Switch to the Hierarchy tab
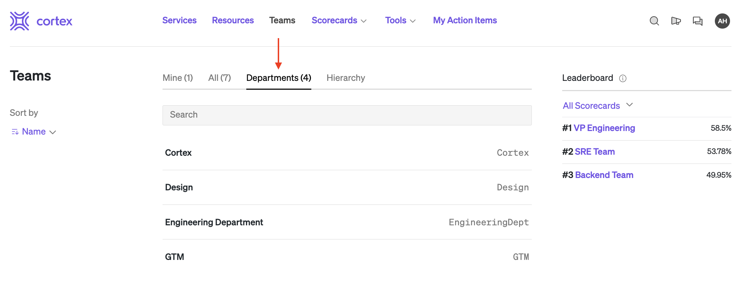Viewport: 747px width, 291px height. click(346, 78)
